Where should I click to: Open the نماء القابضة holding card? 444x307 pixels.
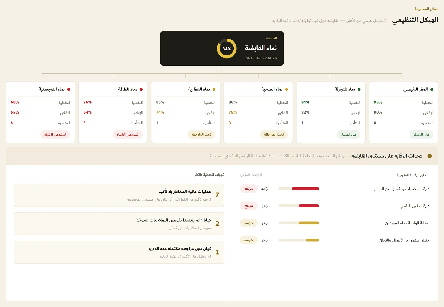[x=222, y=48]
